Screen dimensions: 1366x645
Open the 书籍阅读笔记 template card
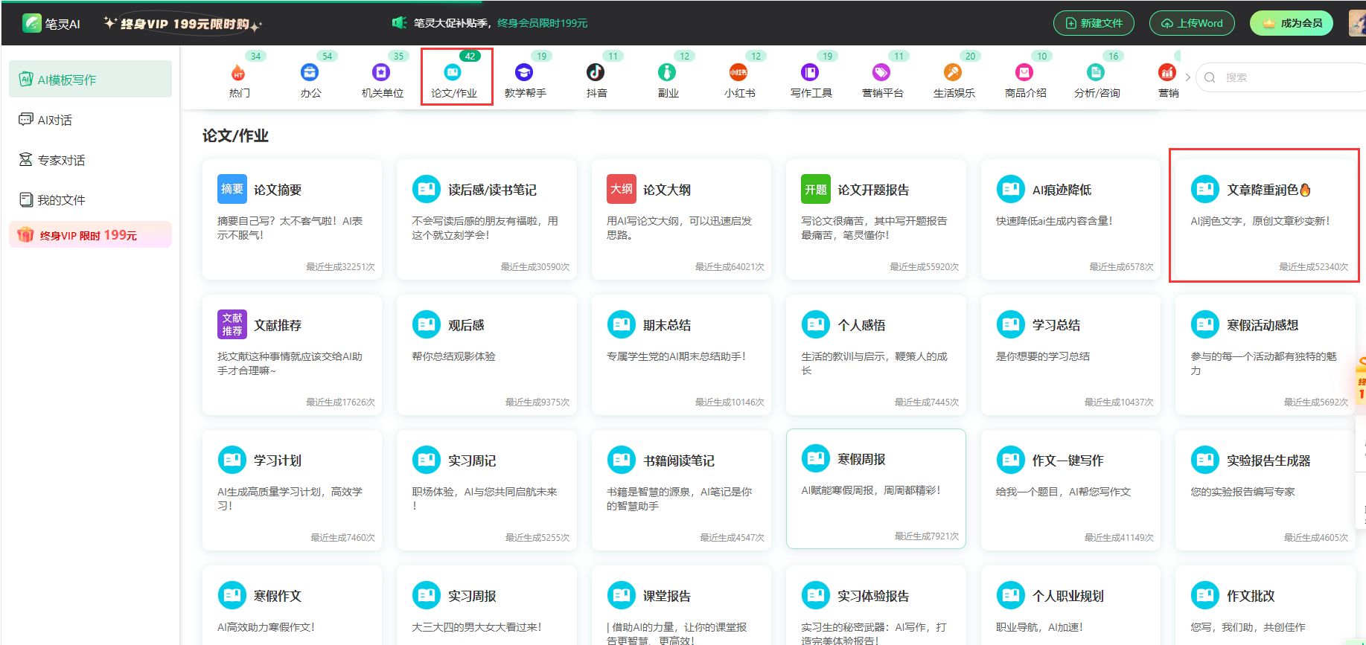pos(681,490)
